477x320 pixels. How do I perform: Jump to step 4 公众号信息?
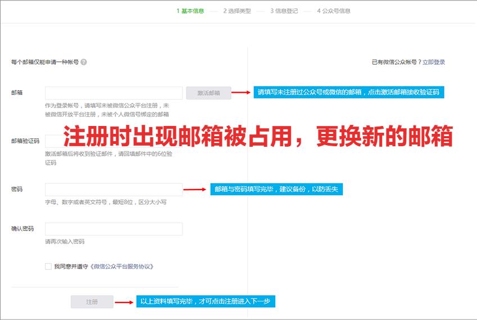point(333,11)
